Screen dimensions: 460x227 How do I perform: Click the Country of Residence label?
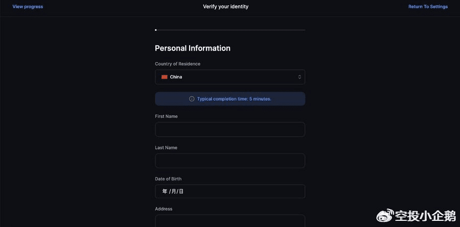(x=177, y=64)
